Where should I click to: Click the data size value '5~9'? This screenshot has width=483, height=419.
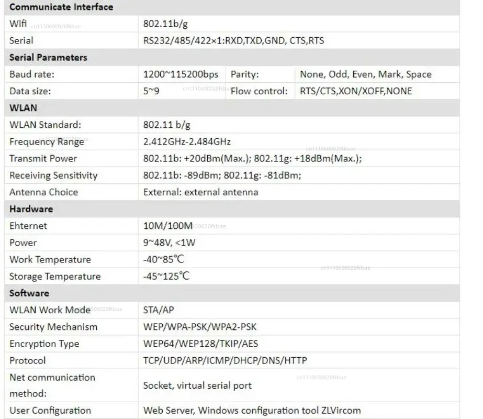tap(151, 91)
